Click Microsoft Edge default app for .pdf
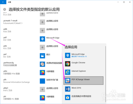The height and width of the screenshot is (104, 133). (x=53, y=38)
